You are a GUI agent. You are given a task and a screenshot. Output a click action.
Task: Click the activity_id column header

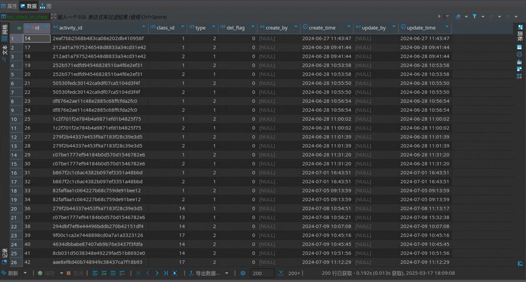click(99, 27)
